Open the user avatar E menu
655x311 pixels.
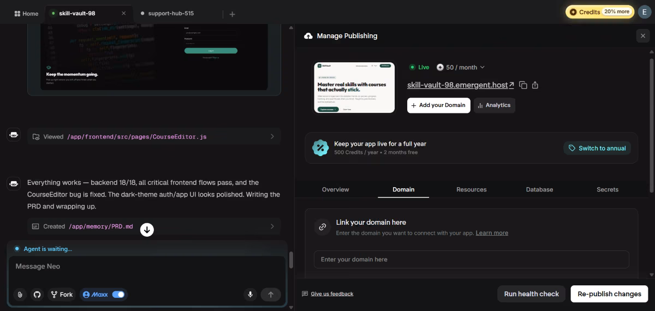(645, 11)
